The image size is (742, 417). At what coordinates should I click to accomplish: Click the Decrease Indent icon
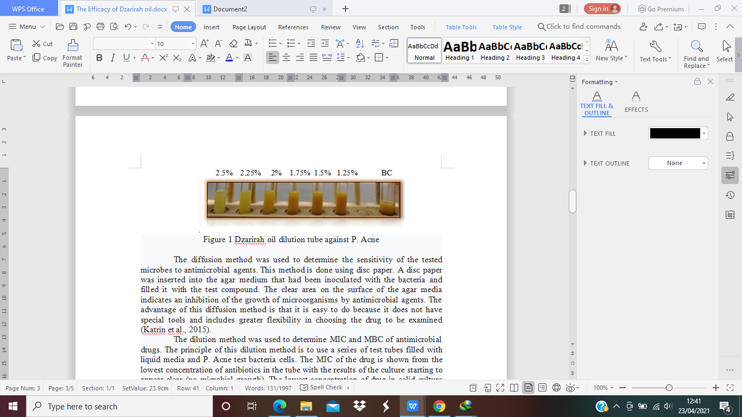(x=311, y=43)
